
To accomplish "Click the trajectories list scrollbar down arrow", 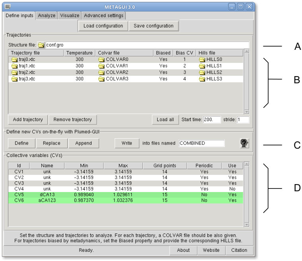I will coord(247,112).
